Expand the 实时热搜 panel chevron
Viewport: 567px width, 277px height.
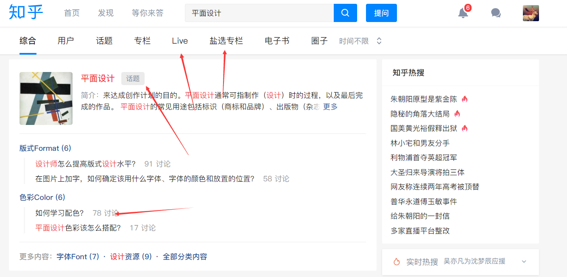(524, 262)
